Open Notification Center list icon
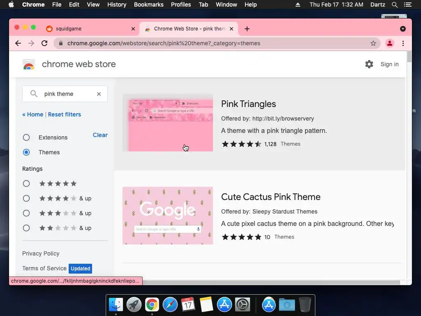 tap(407, 5)
